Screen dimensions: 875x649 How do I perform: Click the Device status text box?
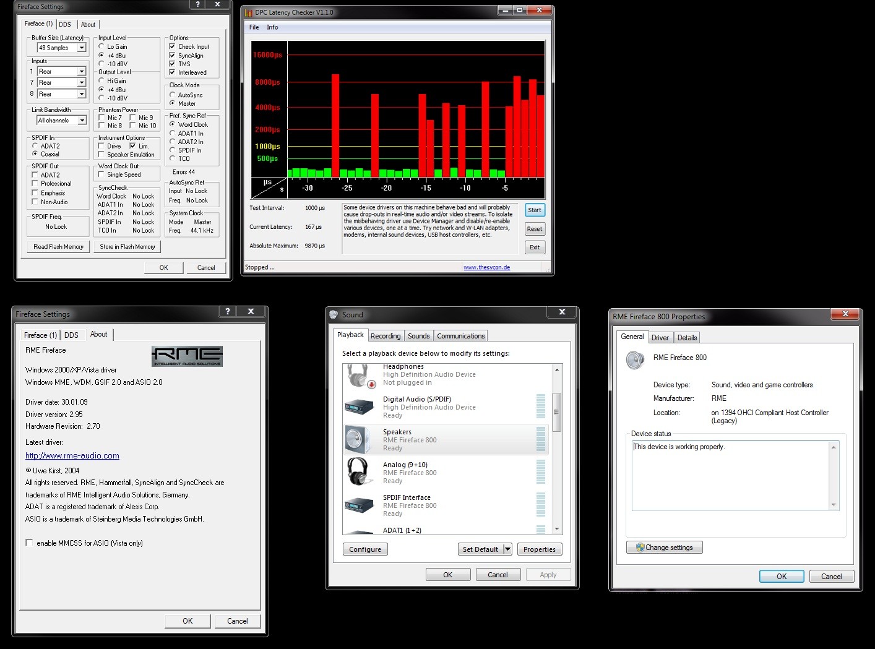pyautogui.click(x=735, y=476)
